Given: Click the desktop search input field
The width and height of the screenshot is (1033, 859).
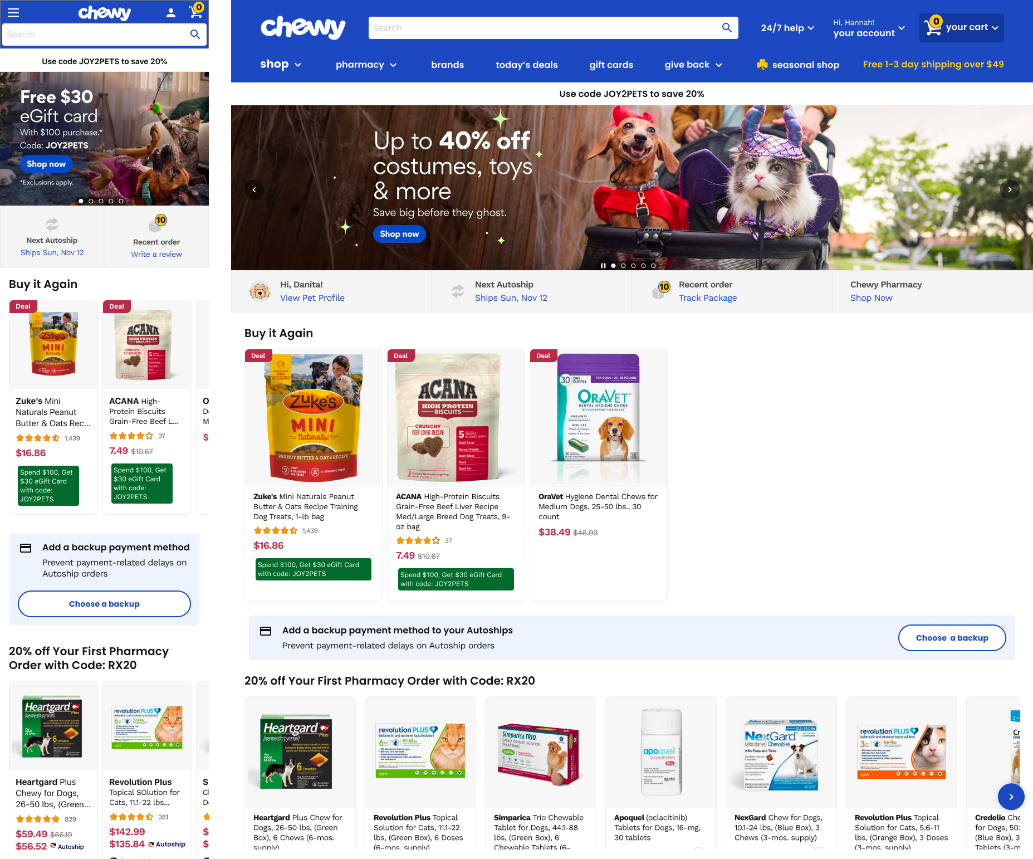Looking at the screenshot, I should [x=544, y=28].
